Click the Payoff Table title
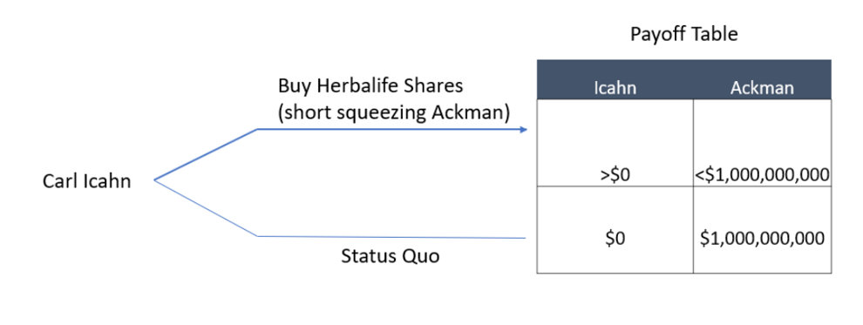863x325 pixels. 683,34
